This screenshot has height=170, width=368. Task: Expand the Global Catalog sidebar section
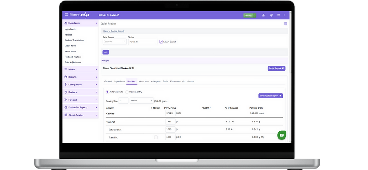coord(96,115)
